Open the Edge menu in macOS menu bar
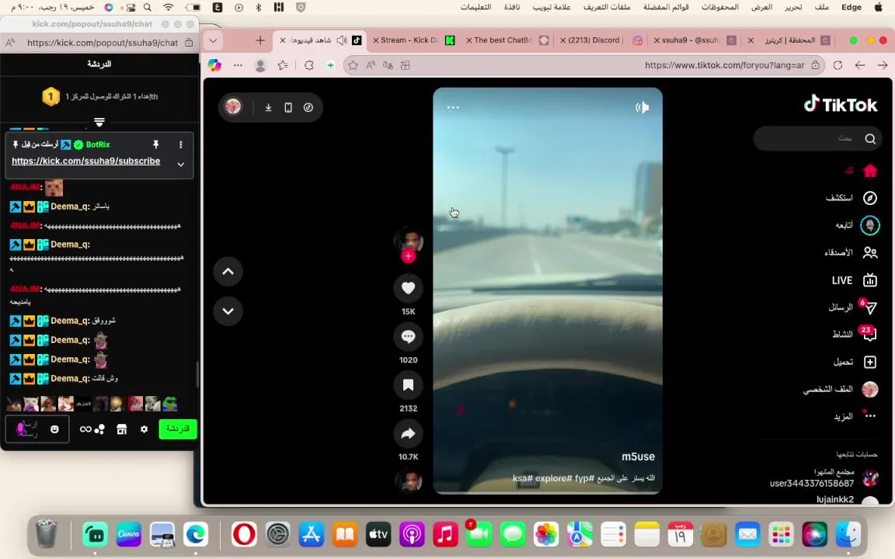This screenshot has height=559, width=895. tap(851, 7)
